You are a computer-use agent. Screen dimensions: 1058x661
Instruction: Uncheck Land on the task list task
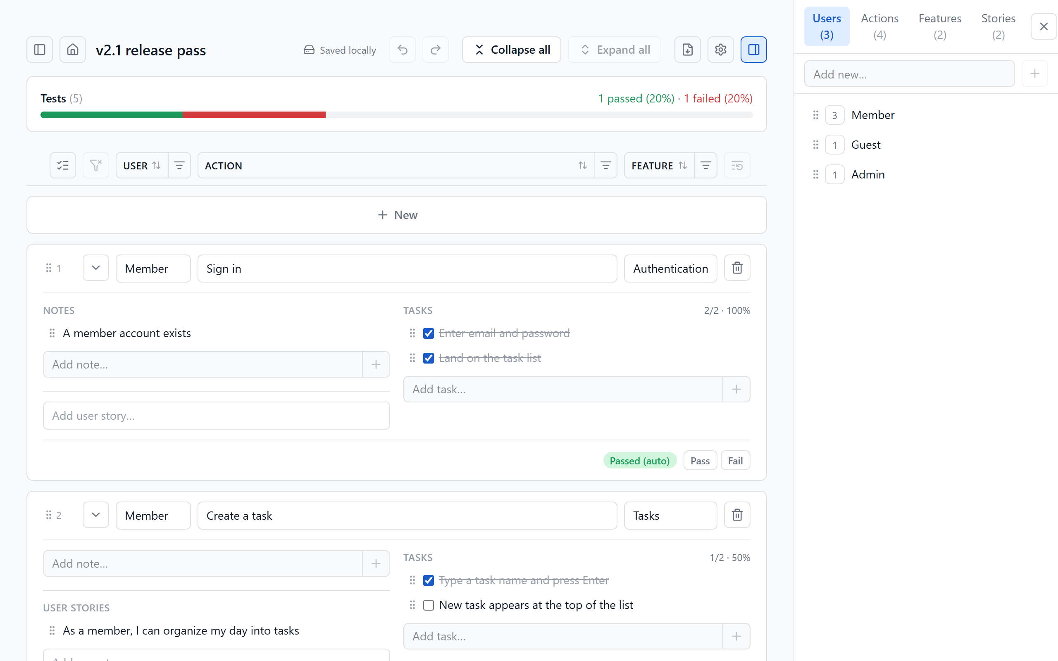coord(429,359)
